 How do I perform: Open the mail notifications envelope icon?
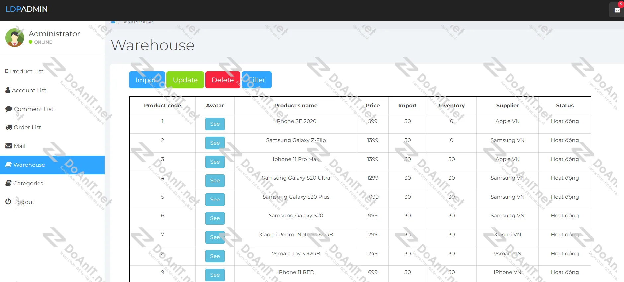[x=617, y=10]
